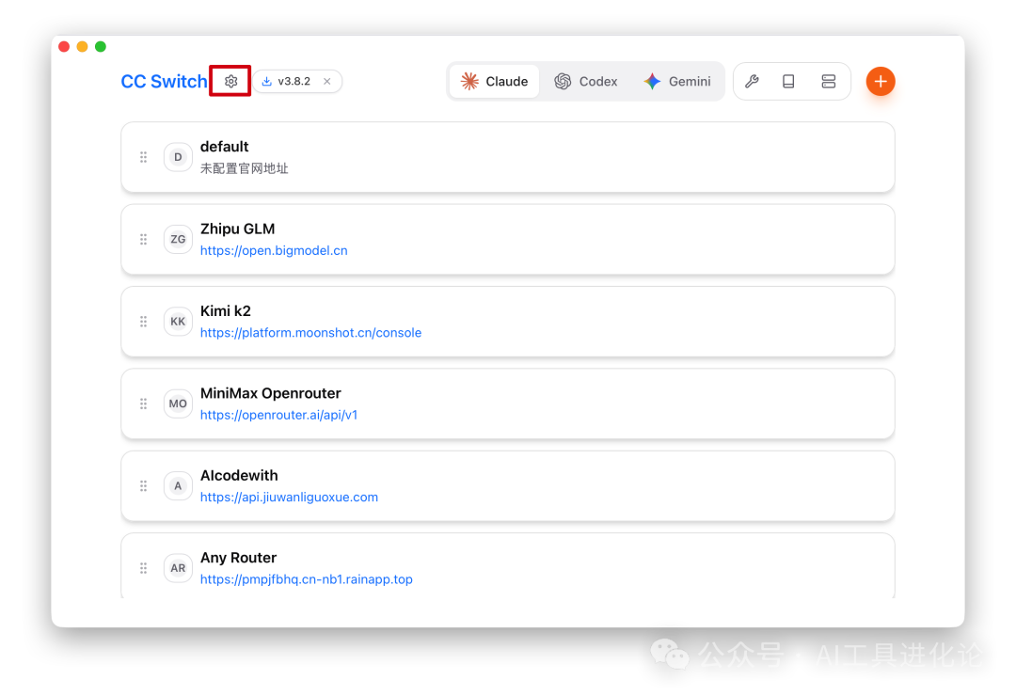Viewport: 1016px width, 696px height.
Task: Dismiss the v3.8.2 update badge
Action: pyautogui.click(x=327, y=82)
